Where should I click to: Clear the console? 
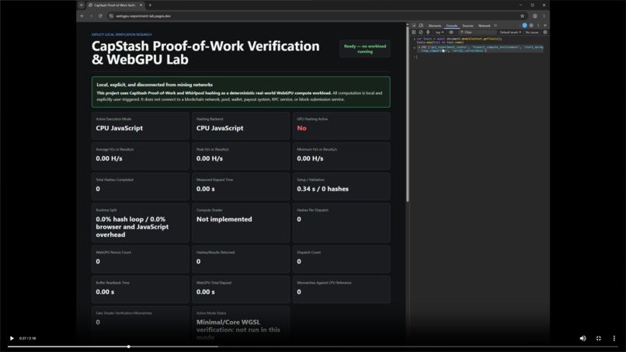pos(421,33)
